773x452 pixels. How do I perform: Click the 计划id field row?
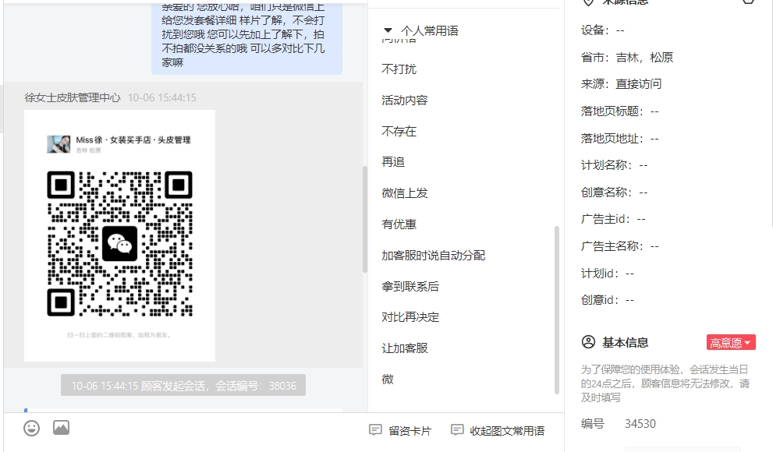tap(608, 274)
